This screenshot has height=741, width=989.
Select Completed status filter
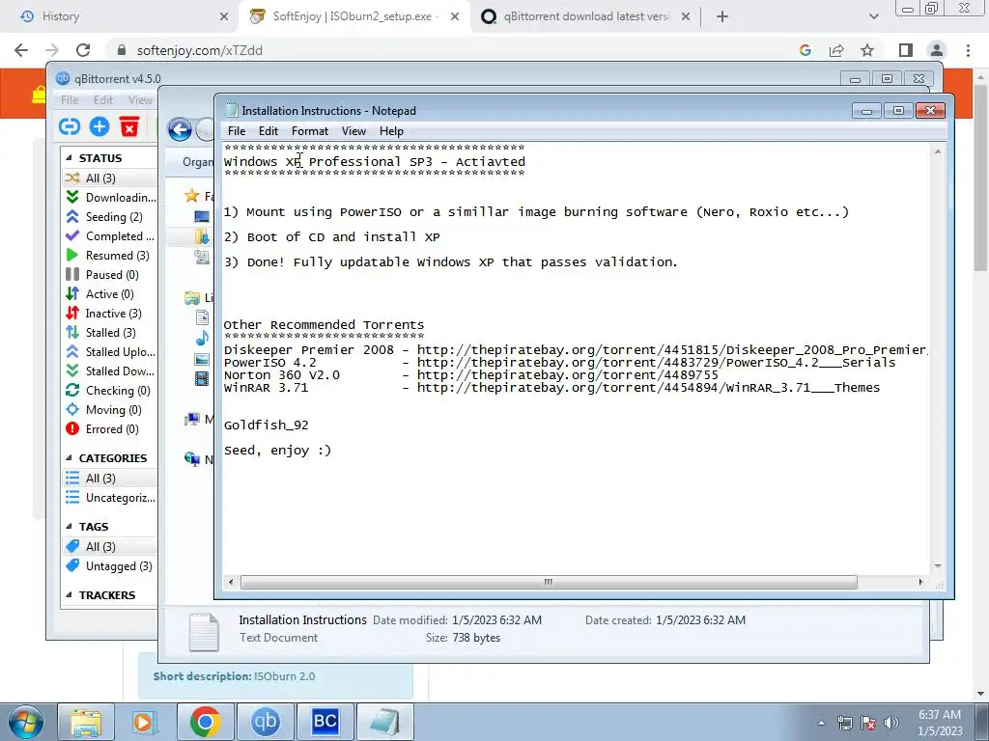[x=110, y=236]
